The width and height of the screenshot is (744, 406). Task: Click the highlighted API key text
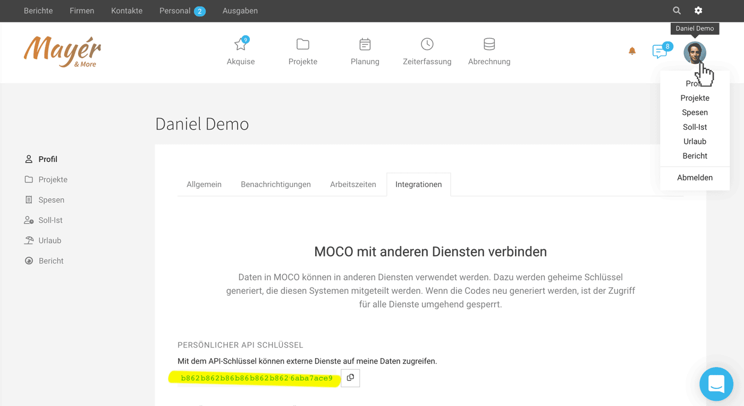(257, 378)
